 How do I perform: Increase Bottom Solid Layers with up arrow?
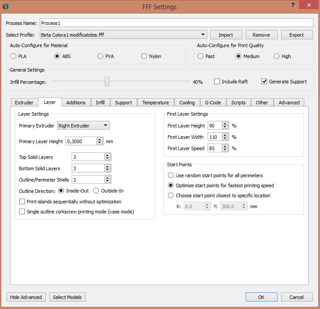click(x=108, y=166)
